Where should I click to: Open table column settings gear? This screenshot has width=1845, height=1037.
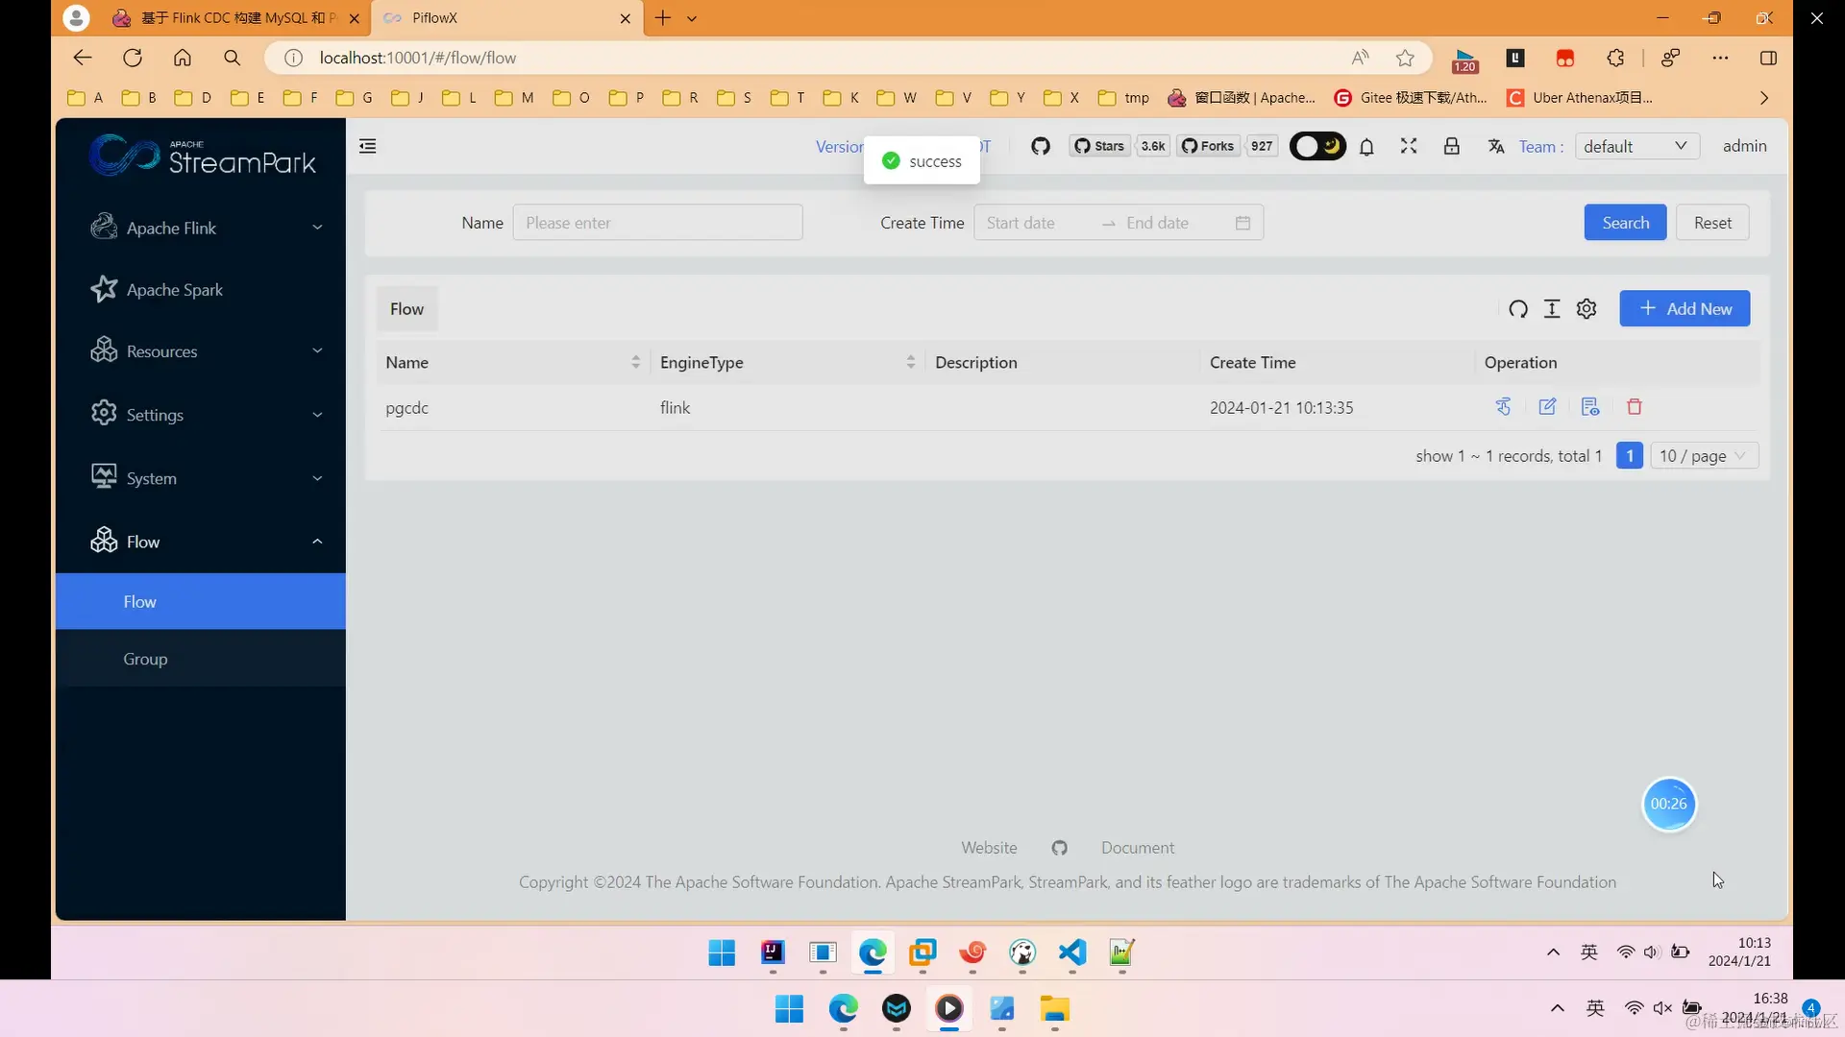[x=1587, y=309]
